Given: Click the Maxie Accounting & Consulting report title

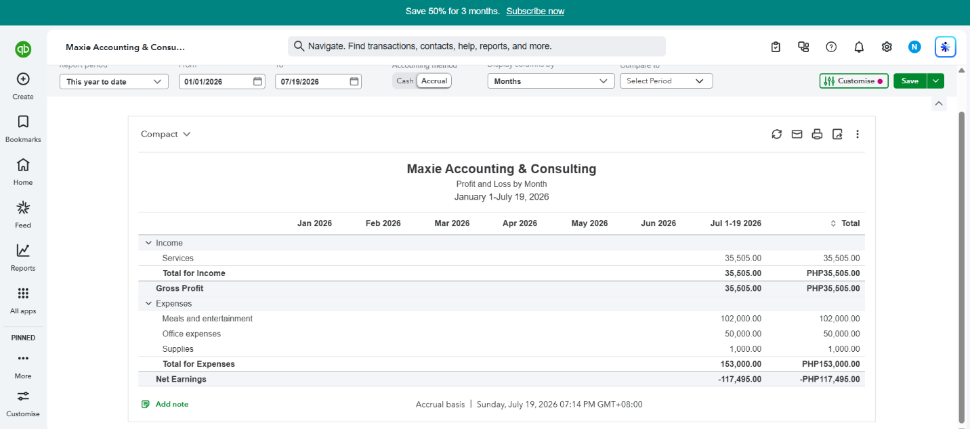Looking at the screenshot, I should coord(501,169).
